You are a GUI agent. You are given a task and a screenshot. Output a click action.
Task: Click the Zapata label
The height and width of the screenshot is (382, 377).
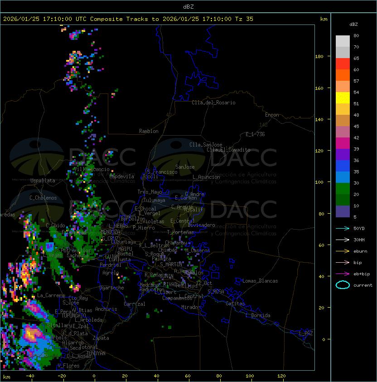[101, 338]
